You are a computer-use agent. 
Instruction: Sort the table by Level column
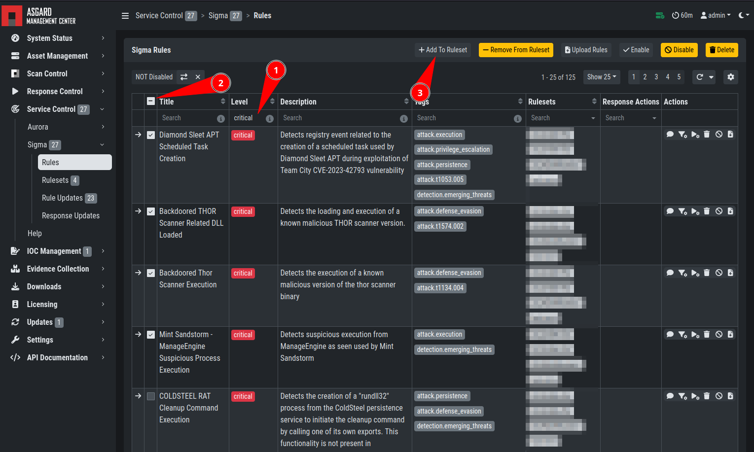coord(272,102)
